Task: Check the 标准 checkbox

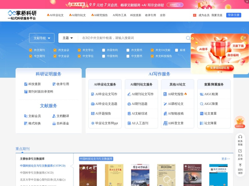Action: tap(176, 50)
